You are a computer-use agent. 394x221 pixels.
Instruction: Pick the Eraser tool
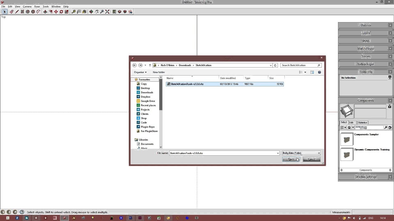point(11,12)
